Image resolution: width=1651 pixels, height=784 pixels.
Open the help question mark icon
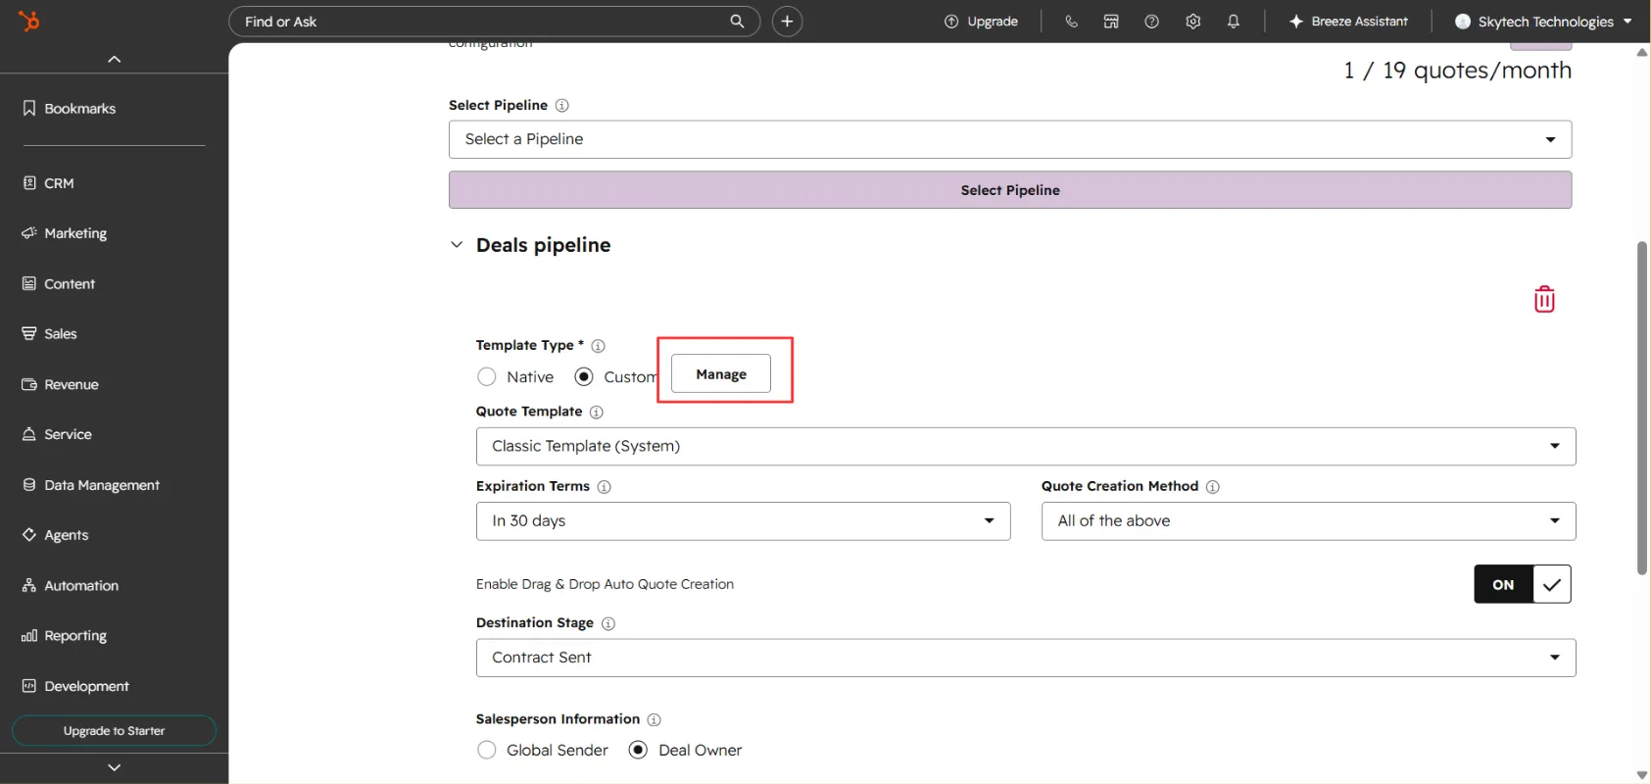[1152, 22]
